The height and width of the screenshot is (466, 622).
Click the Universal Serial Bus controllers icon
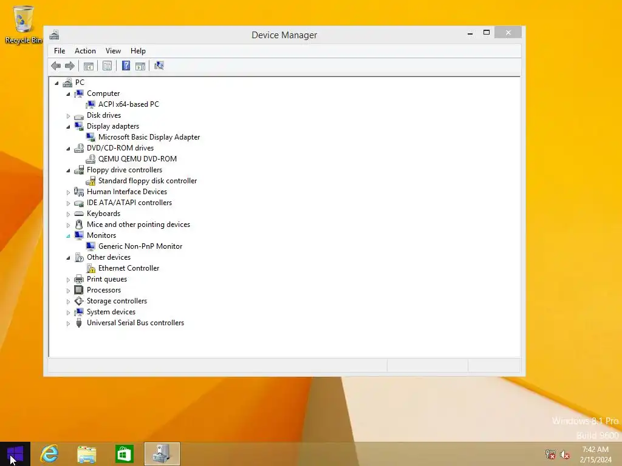coord(79,323)
